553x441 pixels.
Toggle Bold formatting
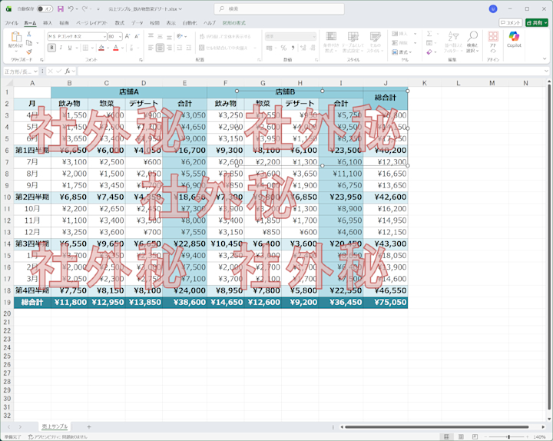(51, 48)
